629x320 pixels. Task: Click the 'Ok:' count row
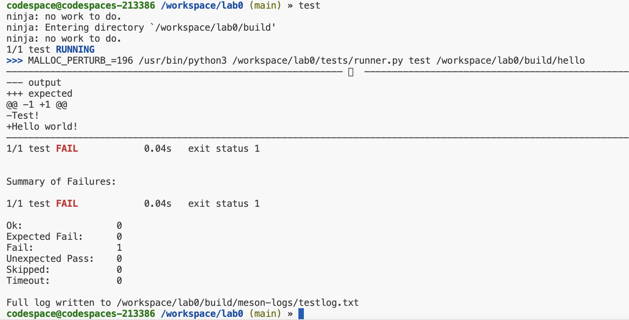click(64, 226)
